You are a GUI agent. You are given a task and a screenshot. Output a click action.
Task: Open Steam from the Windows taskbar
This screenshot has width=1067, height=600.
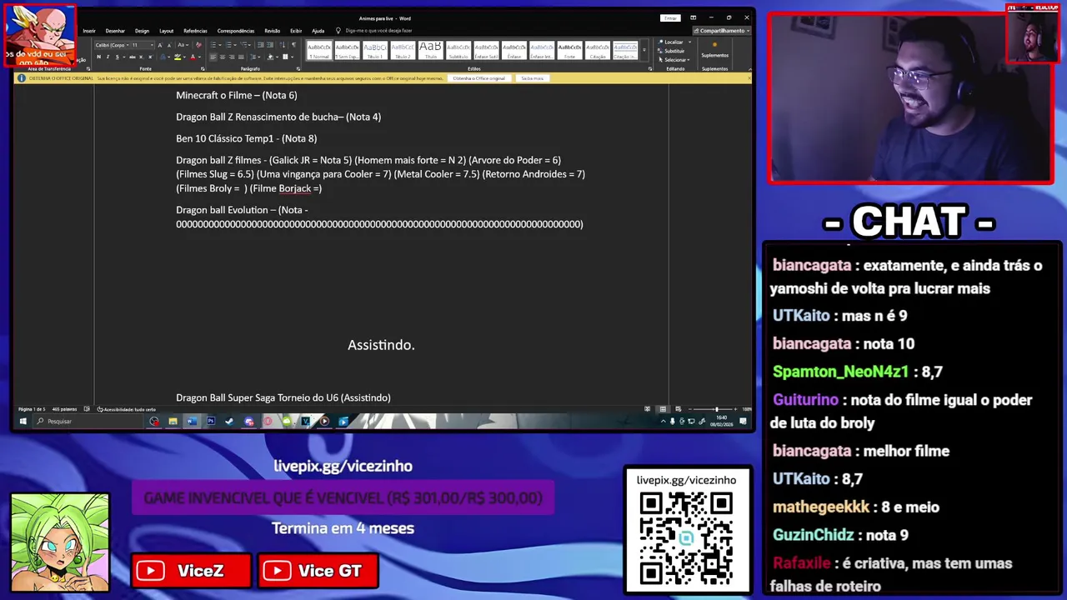tap(229, 421)
